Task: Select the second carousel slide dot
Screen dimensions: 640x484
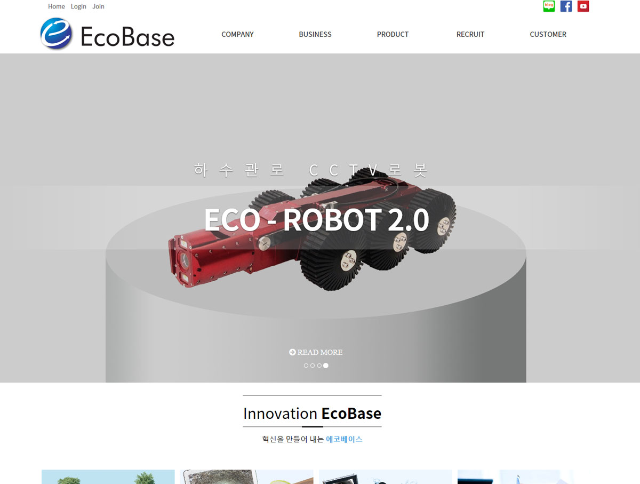Action: 313,366
